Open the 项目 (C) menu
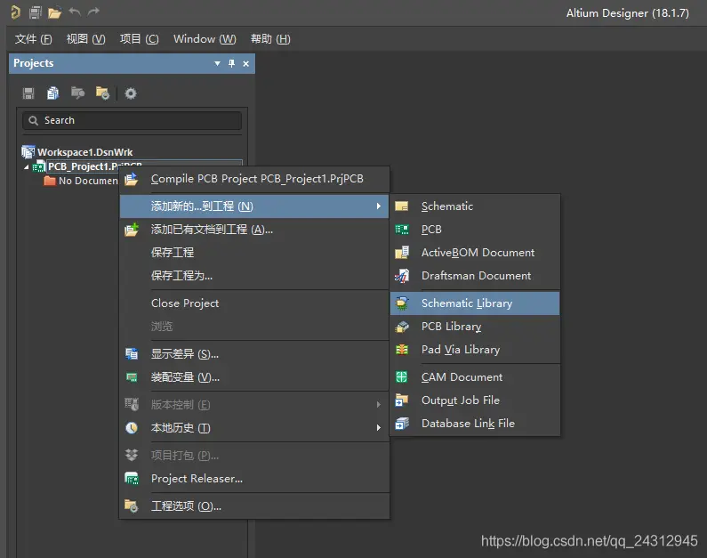Viewport: 707px width, 558px height. tap(140, 39)
